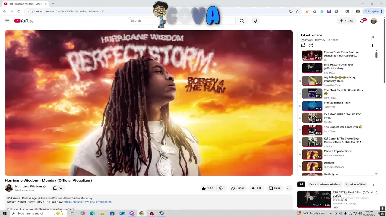Start voice search with the microphone

(x=255, y=21)
